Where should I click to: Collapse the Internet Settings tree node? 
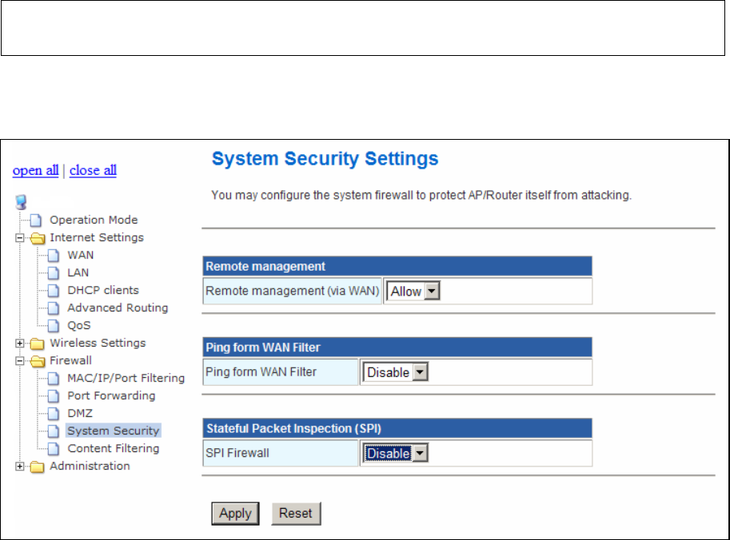pos(20,238)
